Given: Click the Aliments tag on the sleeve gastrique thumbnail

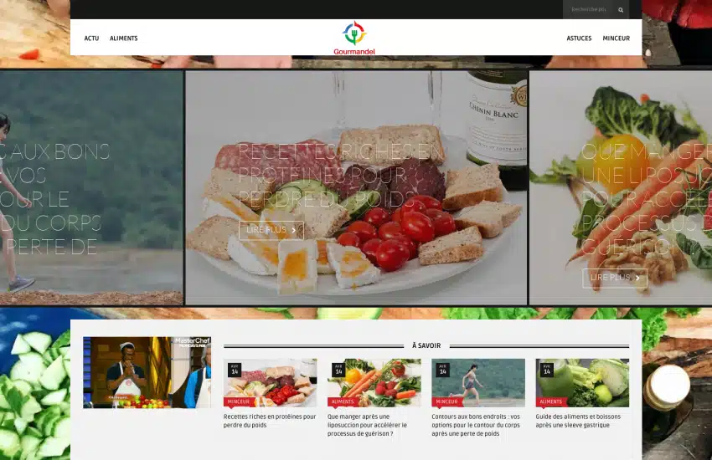Looking at the screenshot, I should 551,401.
